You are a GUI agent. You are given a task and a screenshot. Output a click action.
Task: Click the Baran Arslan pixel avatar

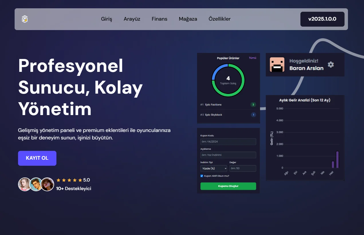tap(277, 65)
